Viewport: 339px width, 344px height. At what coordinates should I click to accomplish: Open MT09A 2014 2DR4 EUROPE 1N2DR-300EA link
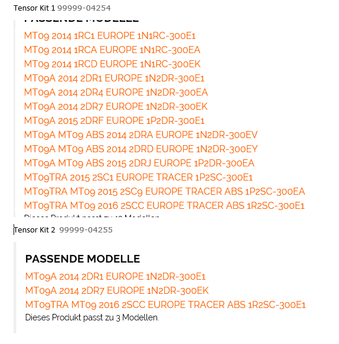click(x=116, y=93)
